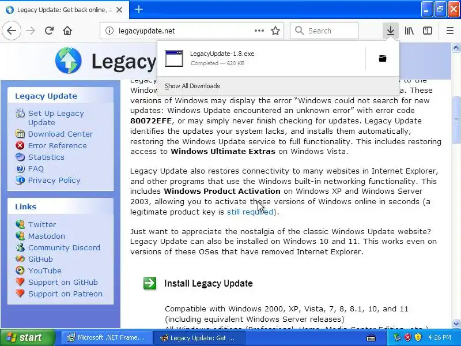Image resolution: width=461 pixels, height=346 pixels.
Task: Visit the Twitter link
Action: (x=42, y=224)
